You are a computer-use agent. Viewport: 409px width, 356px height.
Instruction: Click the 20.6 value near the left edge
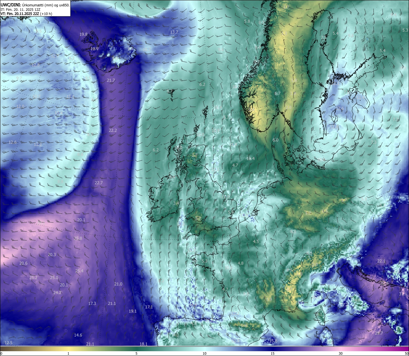[23, 263]
